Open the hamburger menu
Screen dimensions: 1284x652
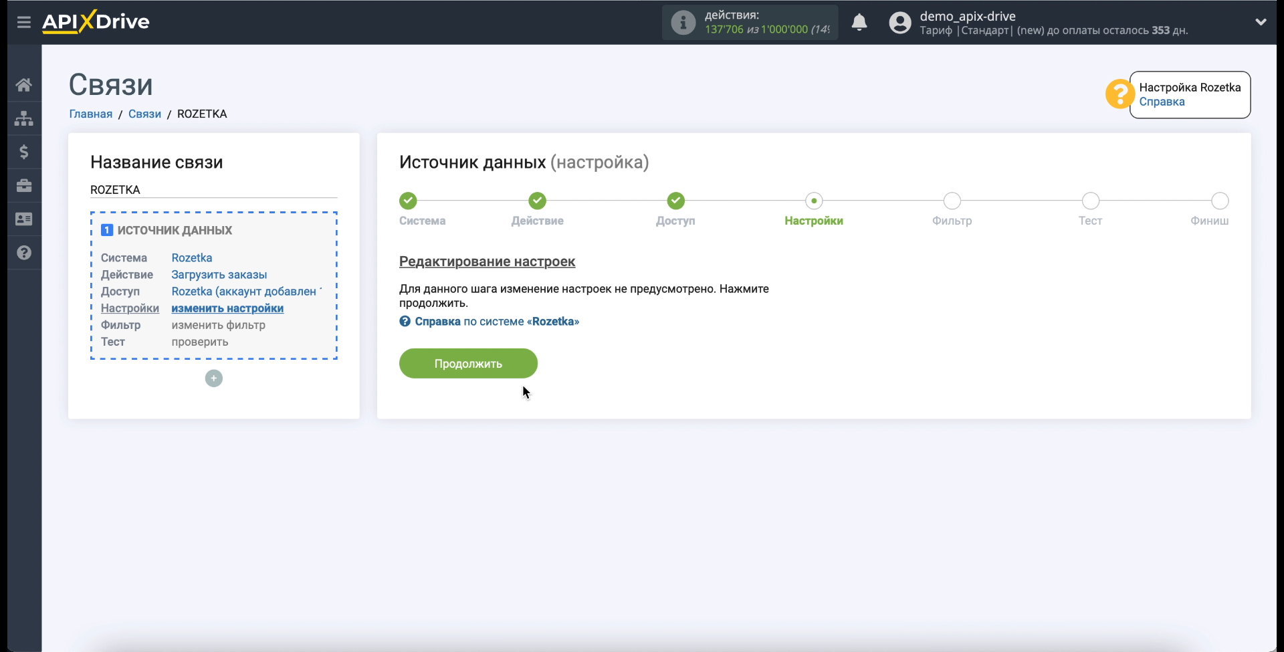[x=24, y=22]
